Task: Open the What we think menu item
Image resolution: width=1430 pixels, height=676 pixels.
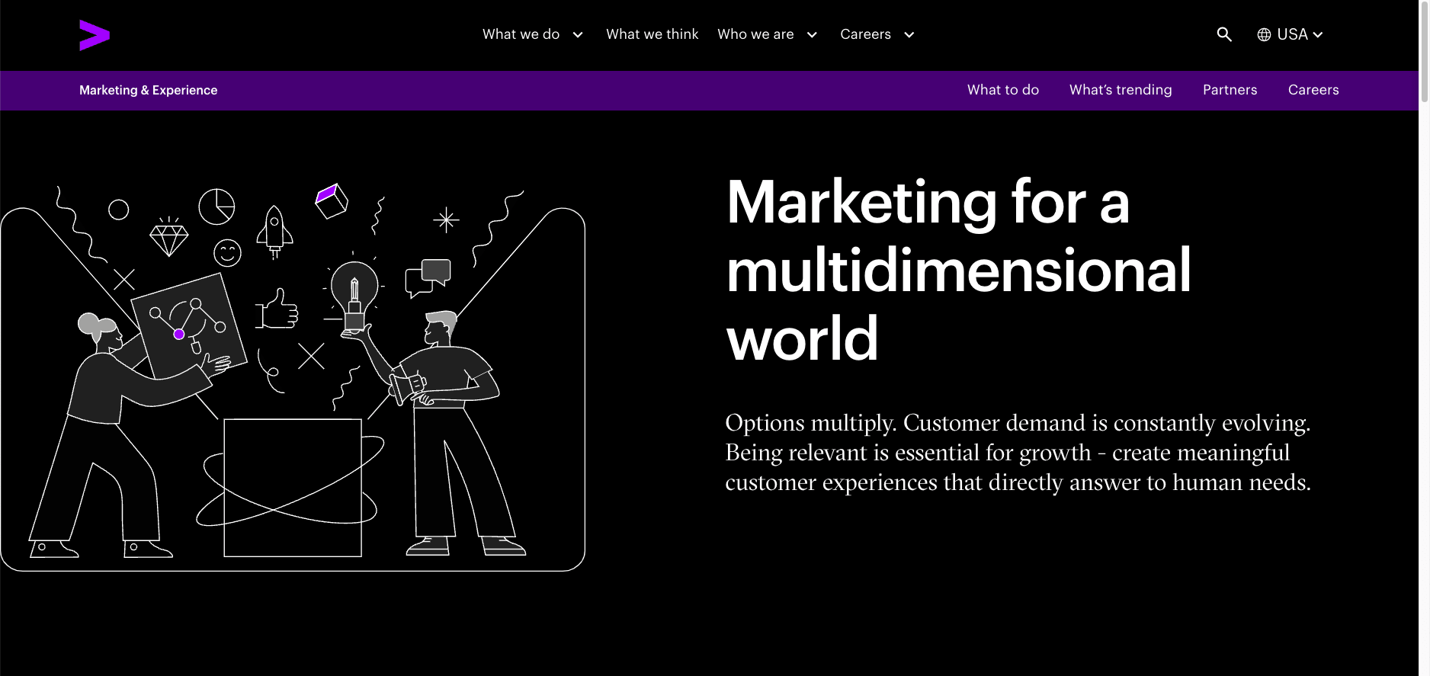Action: pyautogui.click(x=652, y=34)
